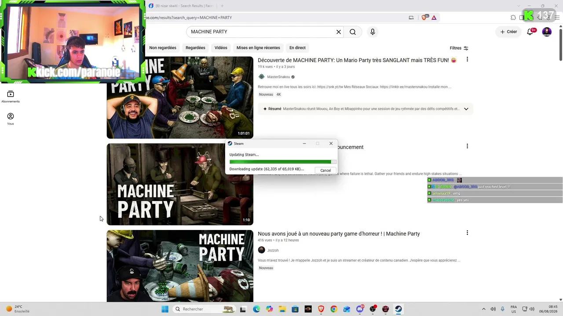
Task: Expand the Résumé summary under MasterSnakou video
Action: tap(466, 109)
